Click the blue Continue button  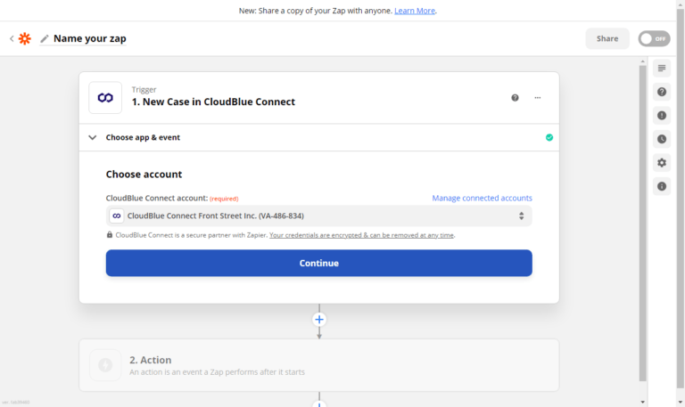click(319, 263)
